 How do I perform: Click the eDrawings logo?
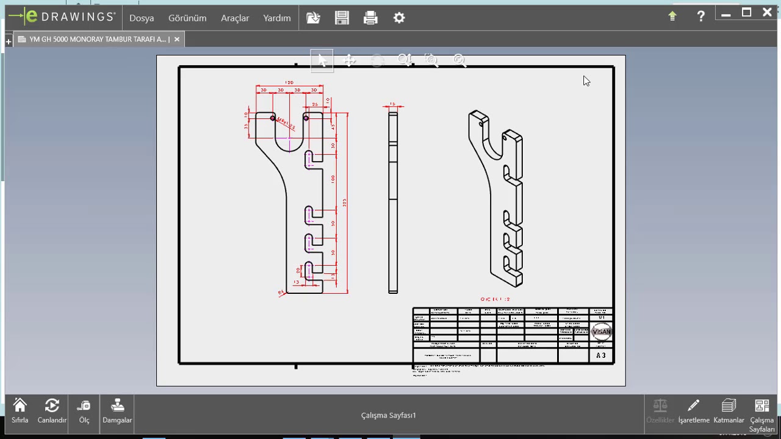coord(63,17)
